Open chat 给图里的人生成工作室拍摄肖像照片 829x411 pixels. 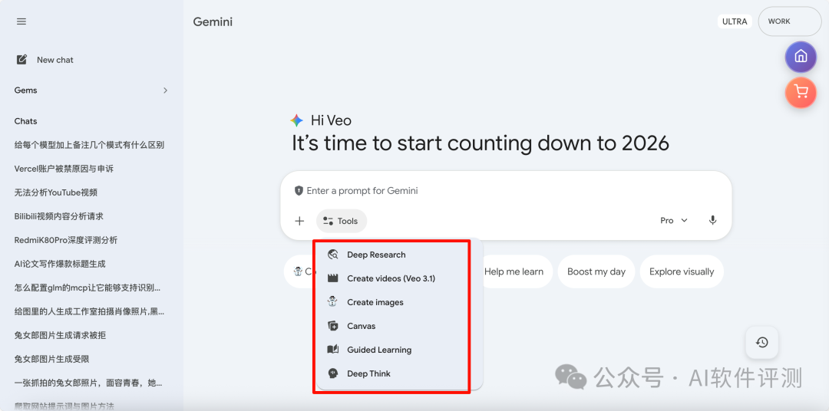89,311
